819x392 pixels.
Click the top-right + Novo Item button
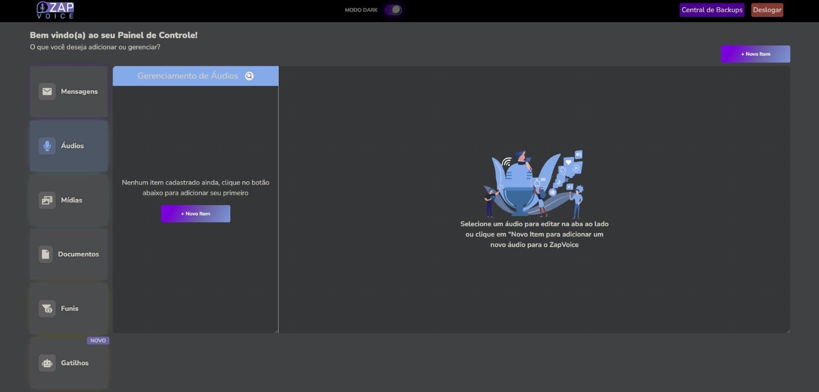coord(755,54)
